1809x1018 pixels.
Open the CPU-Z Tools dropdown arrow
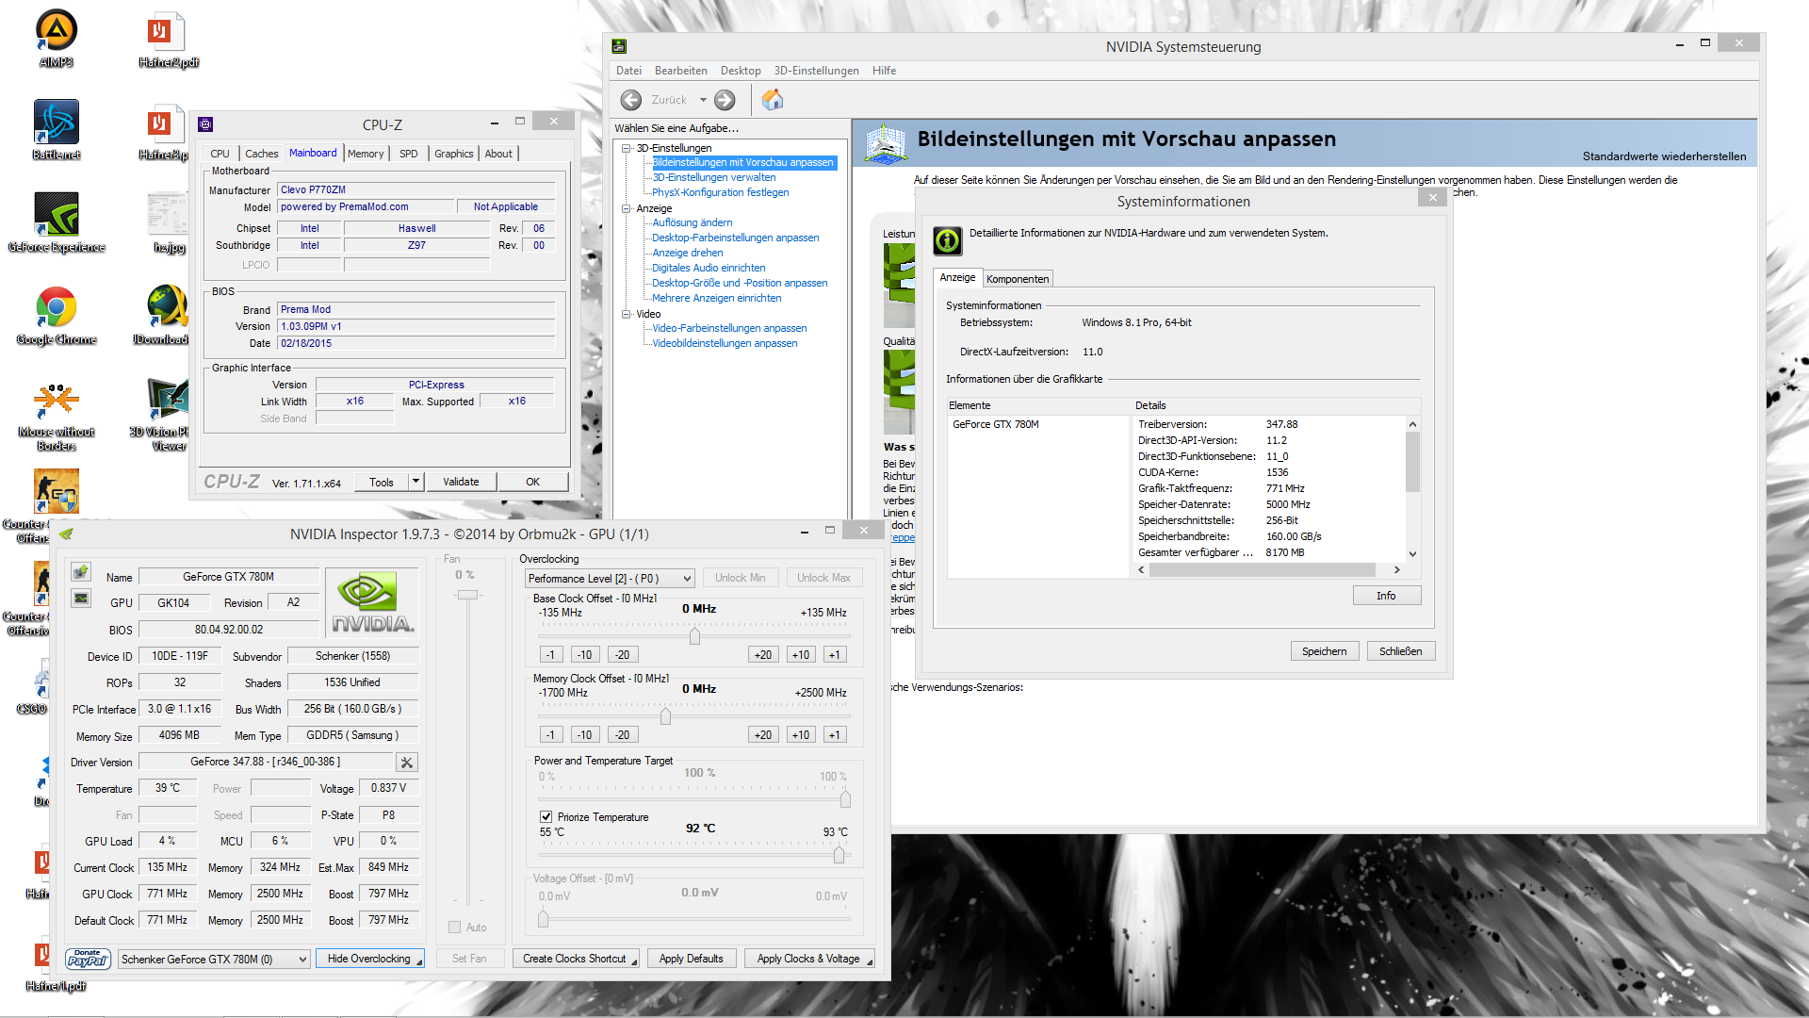tap(416, 482)
